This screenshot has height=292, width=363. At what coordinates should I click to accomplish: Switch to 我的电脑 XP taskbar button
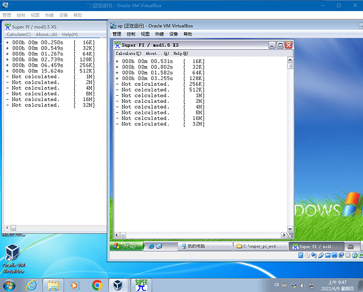[205, 246]
